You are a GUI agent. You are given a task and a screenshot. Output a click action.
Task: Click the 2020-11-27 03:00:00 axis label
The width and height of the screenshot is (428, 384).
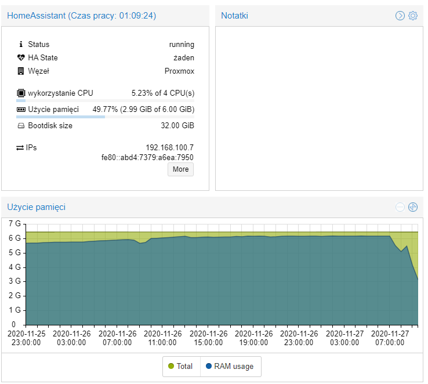(x=344, y=338)
